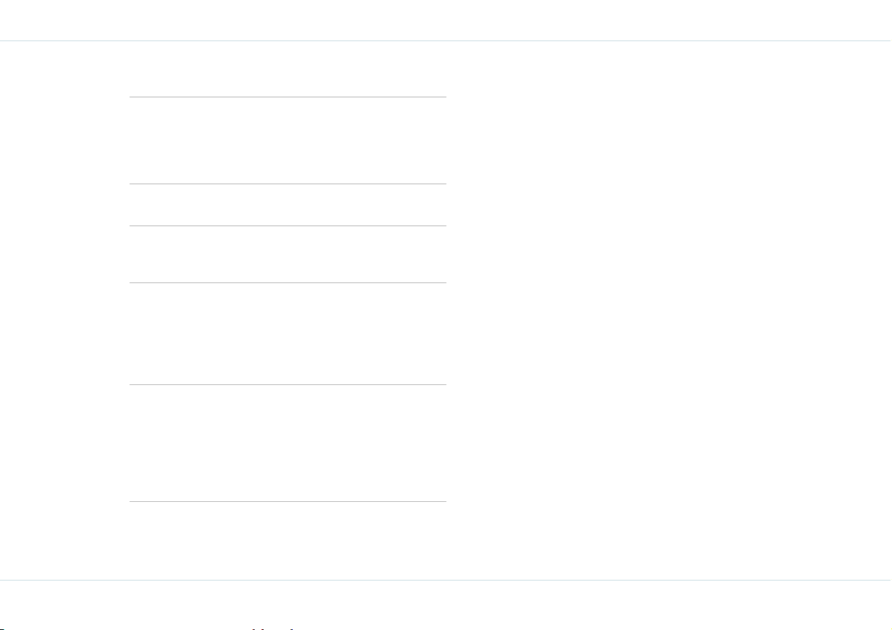Click the fourth gray divider in content column
The image size is (892, 630).
point(288,282)
